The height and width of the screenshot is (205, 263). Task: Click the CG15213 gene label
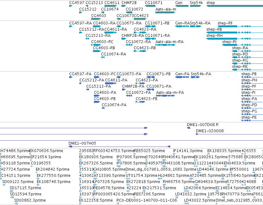pos(94,3)
